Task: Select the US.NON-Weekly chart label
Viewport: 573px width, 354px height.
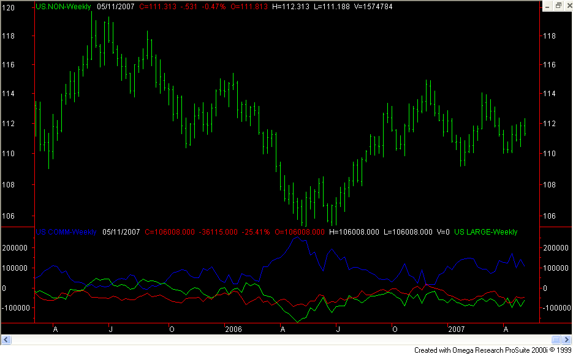Action: 63,7
